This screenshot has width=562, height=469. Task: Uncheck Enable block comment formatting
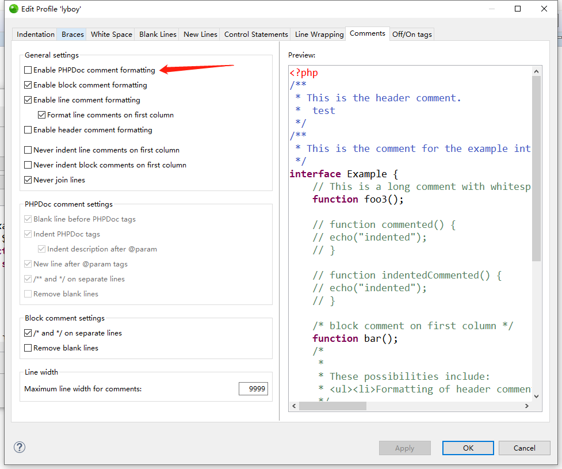tap(28, 85)
